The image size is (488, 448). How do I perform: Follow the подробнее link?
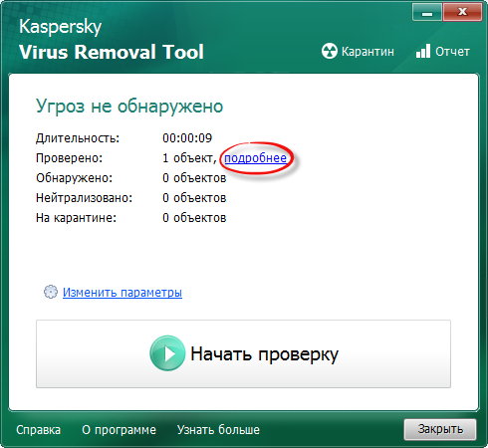click(x=255, y=158)
